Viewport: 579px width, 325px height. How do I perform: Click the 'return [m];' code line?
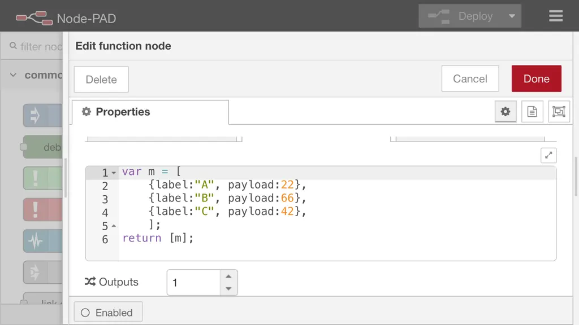pos(158,238)
